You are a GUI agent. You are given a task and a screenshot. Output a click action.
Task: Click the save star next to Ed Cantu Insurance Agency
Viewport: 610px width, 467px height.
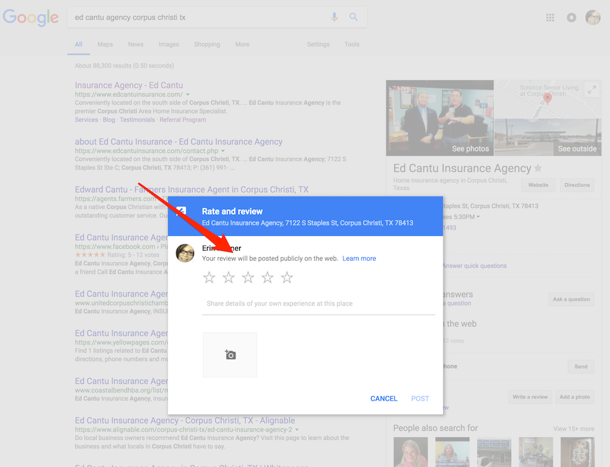(538, 168)
